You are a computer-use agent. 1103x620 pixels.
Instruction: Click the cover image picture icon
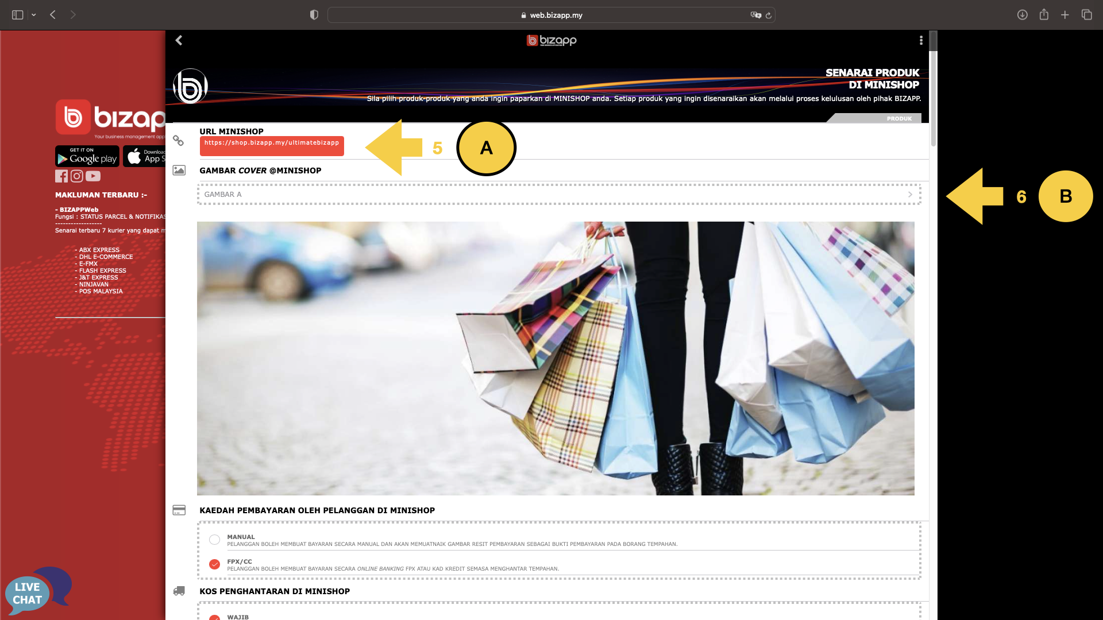[179, 170]
